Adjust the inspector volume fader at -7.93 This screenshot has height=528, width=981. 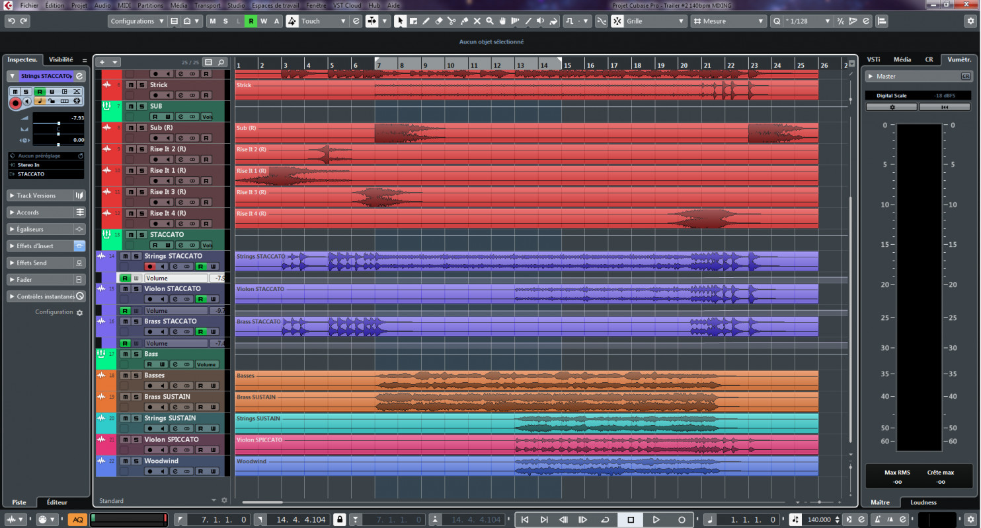(59, 122)
